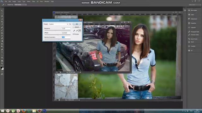Cancel the Exposure dialog
The height and width of the screenshot is (113, 202).
(77, 27)
